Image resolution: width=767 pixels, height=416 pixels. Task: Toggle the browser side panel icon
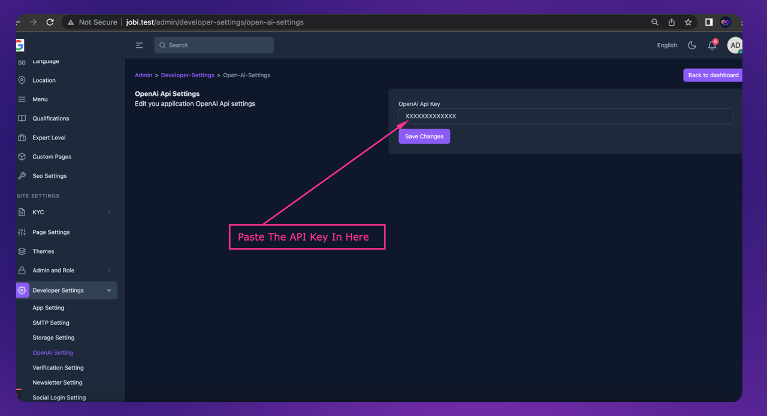(709, 22)
